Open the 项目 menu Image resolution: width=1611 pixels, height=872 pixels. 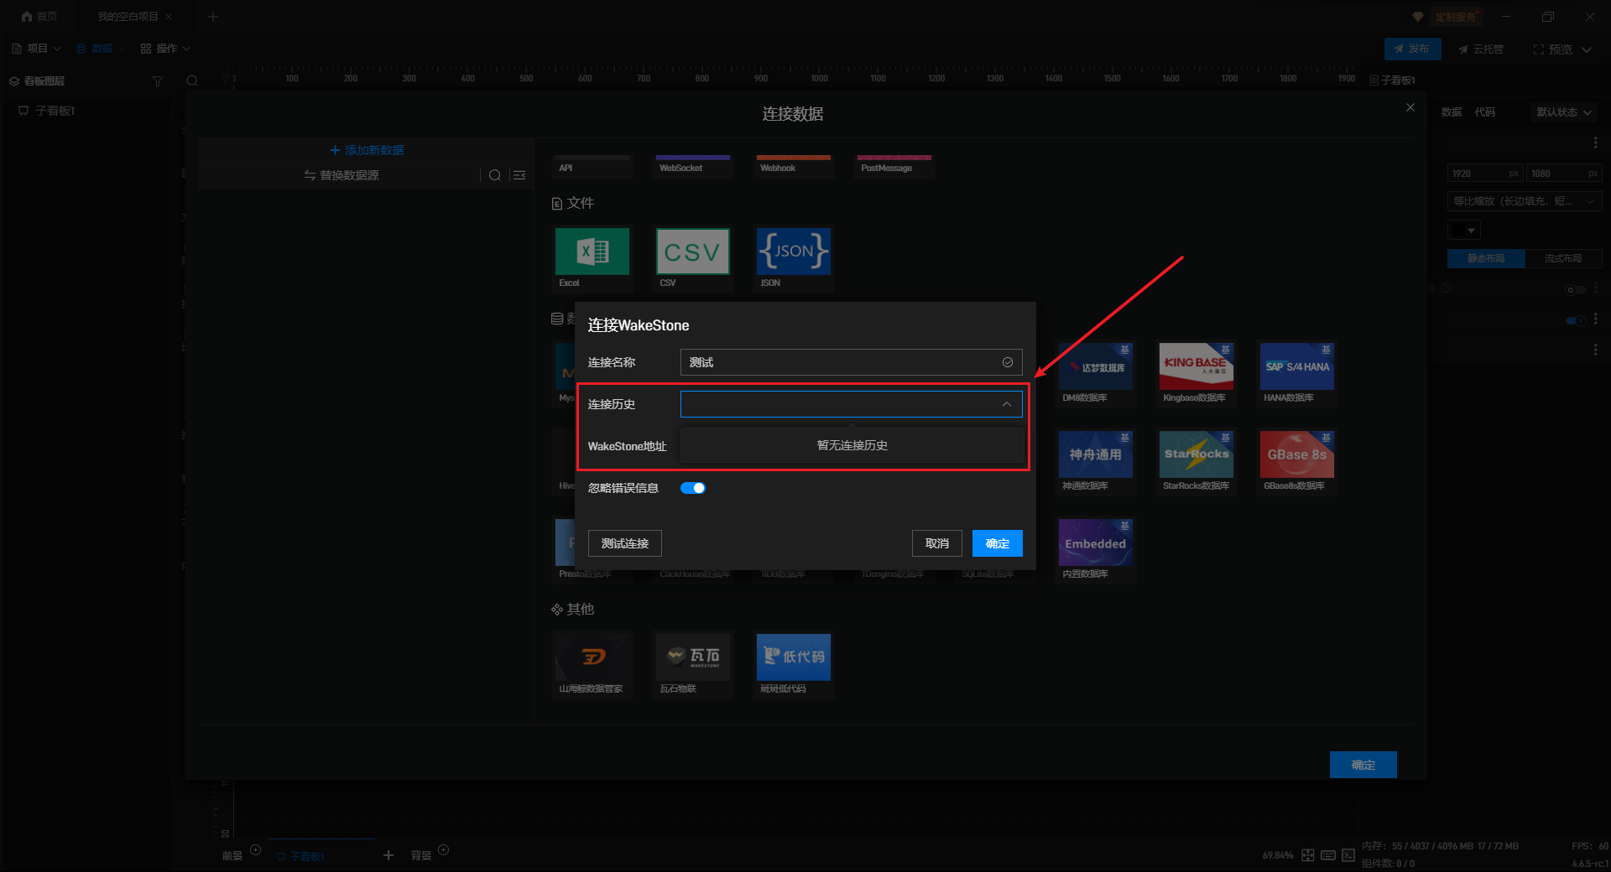pos(36,49)
